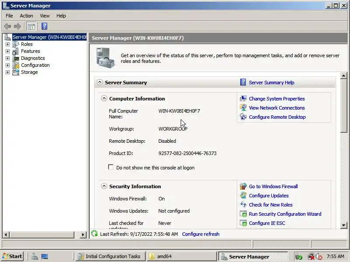Screen dimensions: 350x262
Task: Open the blue Help toolbar icon
Action: 45,26
